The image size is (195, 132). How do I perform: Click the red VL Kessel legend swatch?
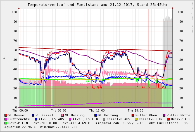coord(6,115)
